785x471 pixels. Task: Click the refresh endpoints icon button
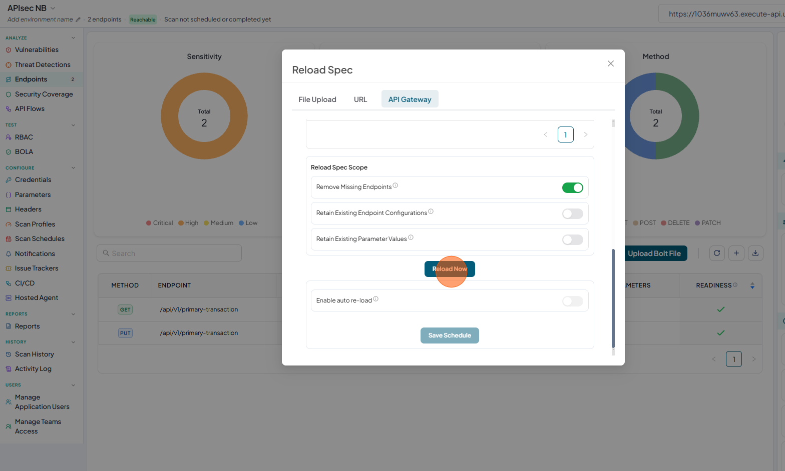coord(717,253)
